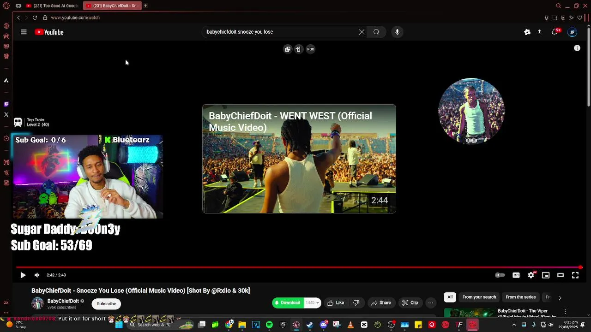Viewport: 591px width, 332px height.
Task: Click the video pop-out overlay icon
Action: [x=288, y=49]
